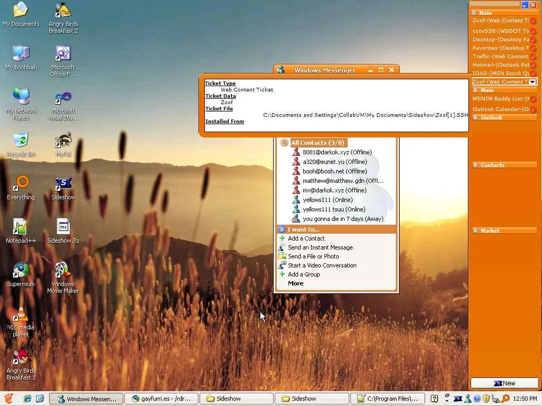Click red remove icon on Outlook Calendar ticket

click(534, 110)
